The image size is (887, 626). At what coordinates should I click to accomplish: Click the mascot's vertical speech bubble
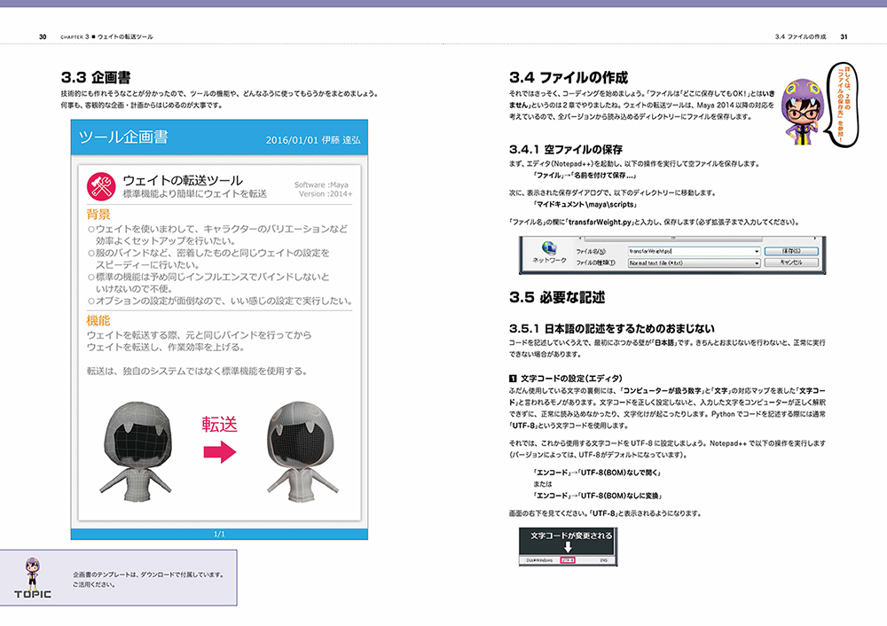[x=841, y=104]
